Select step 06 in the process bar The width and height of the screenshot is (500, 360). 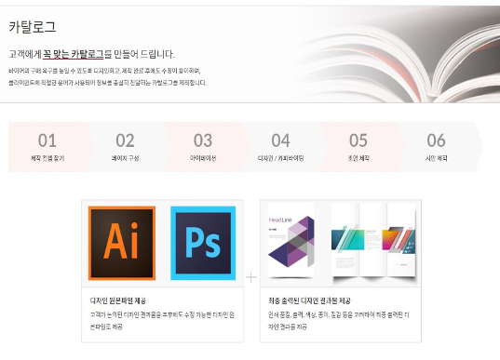(437, 147)
